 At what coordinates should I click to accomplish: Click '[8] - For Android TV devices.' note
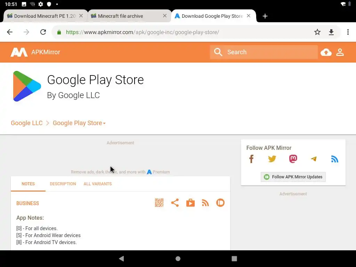pyautogui.click(x=47, y=242)
